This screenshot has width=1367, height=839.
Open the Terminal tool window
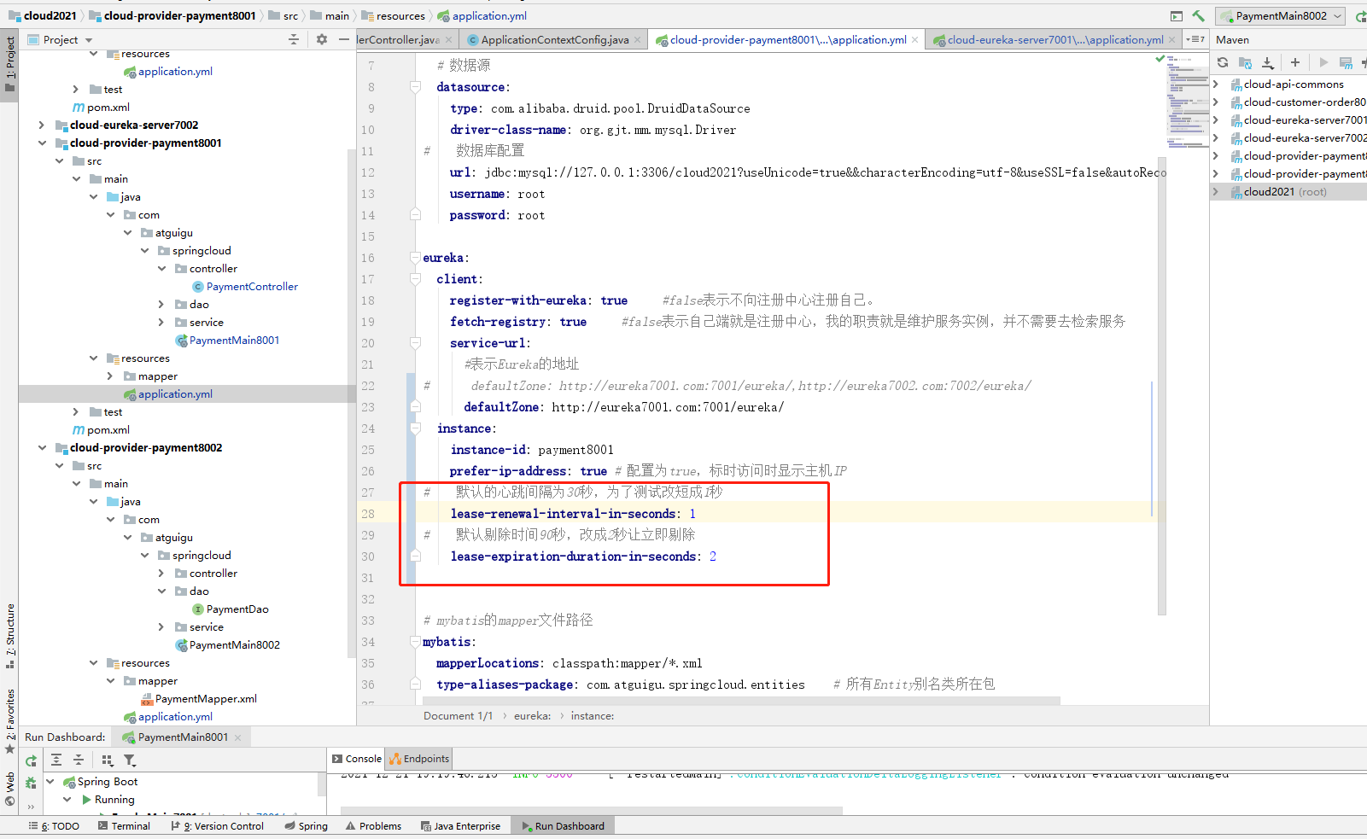point(124,826)
